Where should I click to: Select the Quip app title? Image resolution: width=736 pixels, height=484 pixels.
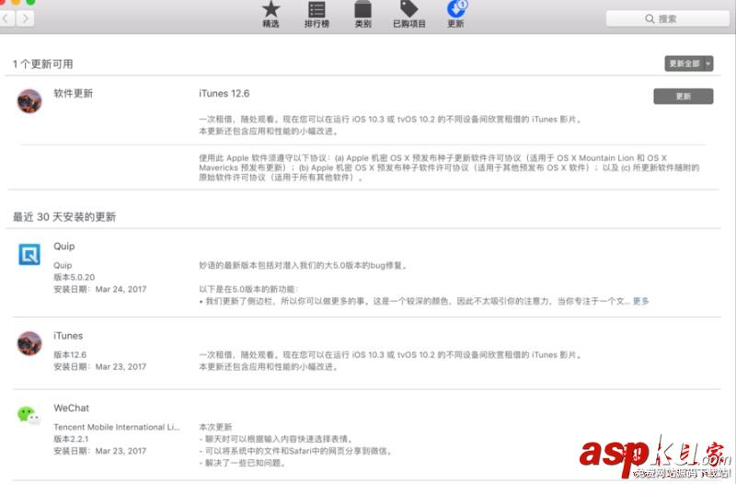click(64, 246)
